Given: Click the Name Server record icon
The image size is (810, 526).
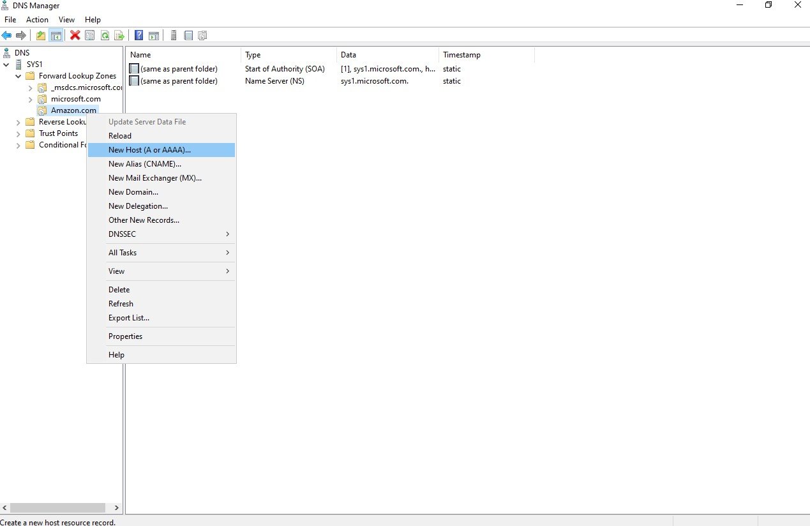Looking at the screenshot, I should click(134, 81).
